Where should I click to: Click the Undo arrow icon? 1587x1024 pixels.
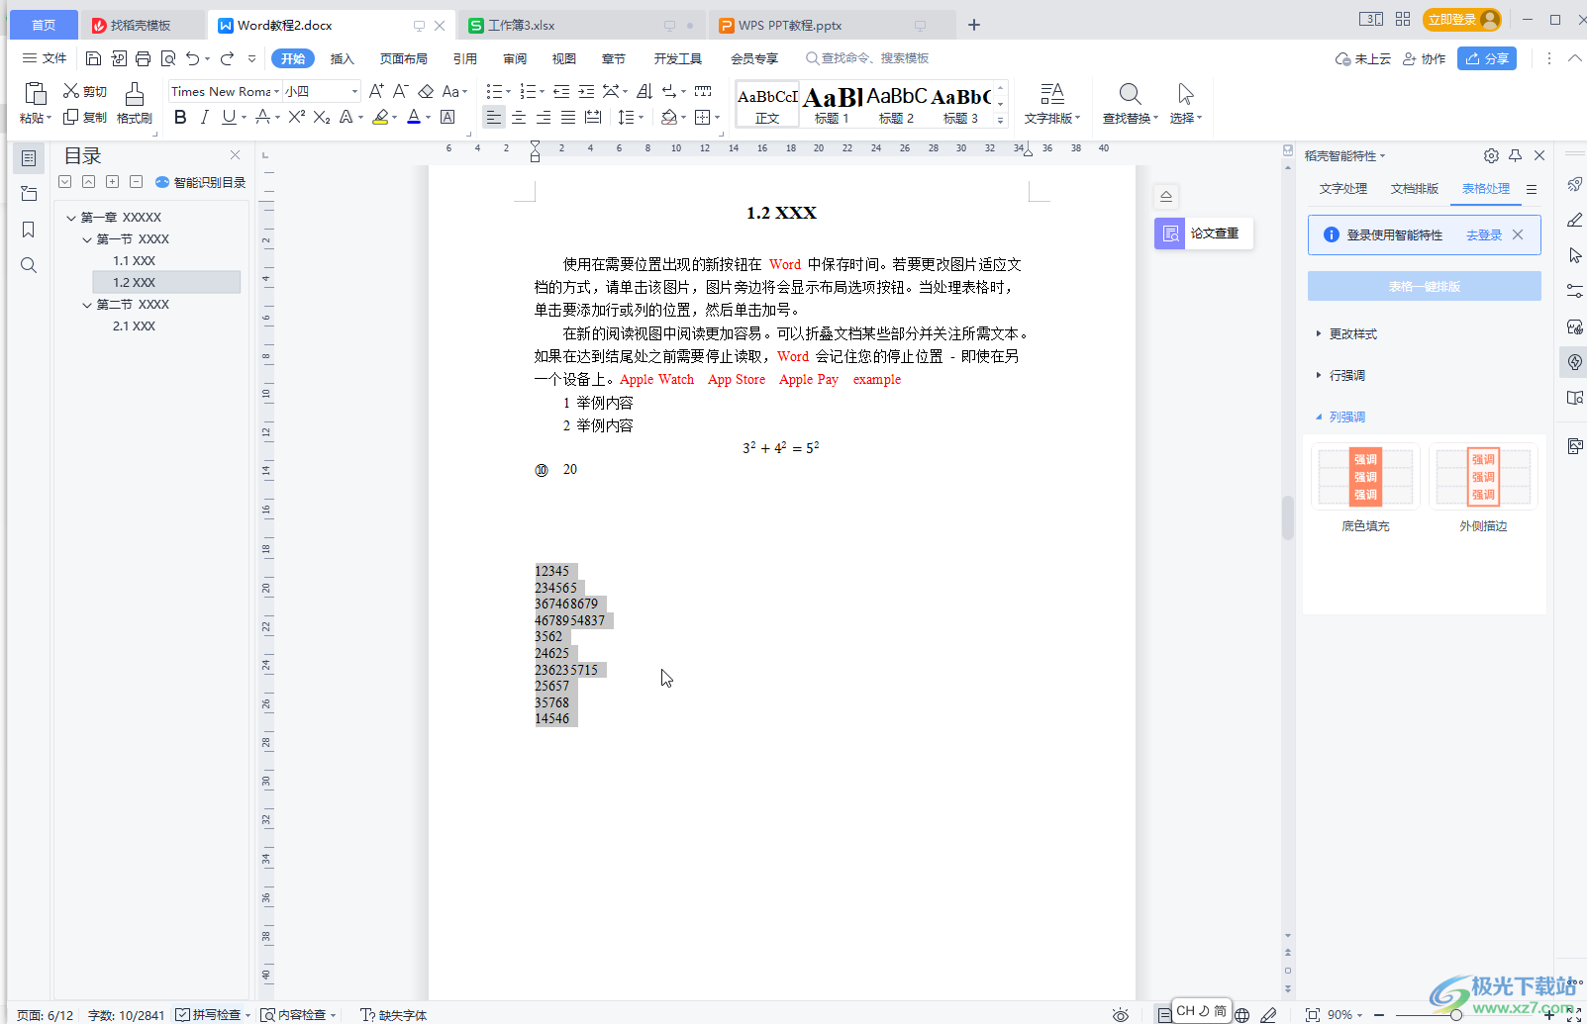point(192,58)
